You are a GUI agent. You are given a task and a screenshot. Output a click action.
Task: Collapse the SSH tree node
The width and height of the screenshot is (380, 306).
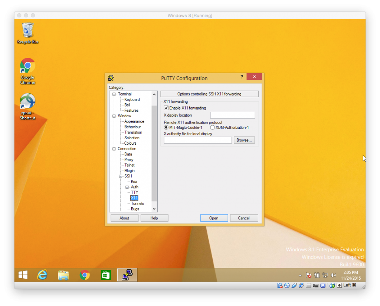click(x=121, y=176)
